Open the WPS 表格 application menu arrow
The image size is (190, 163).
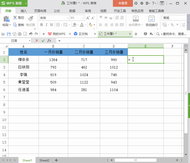pyautogui.click(x=26, y=3)
